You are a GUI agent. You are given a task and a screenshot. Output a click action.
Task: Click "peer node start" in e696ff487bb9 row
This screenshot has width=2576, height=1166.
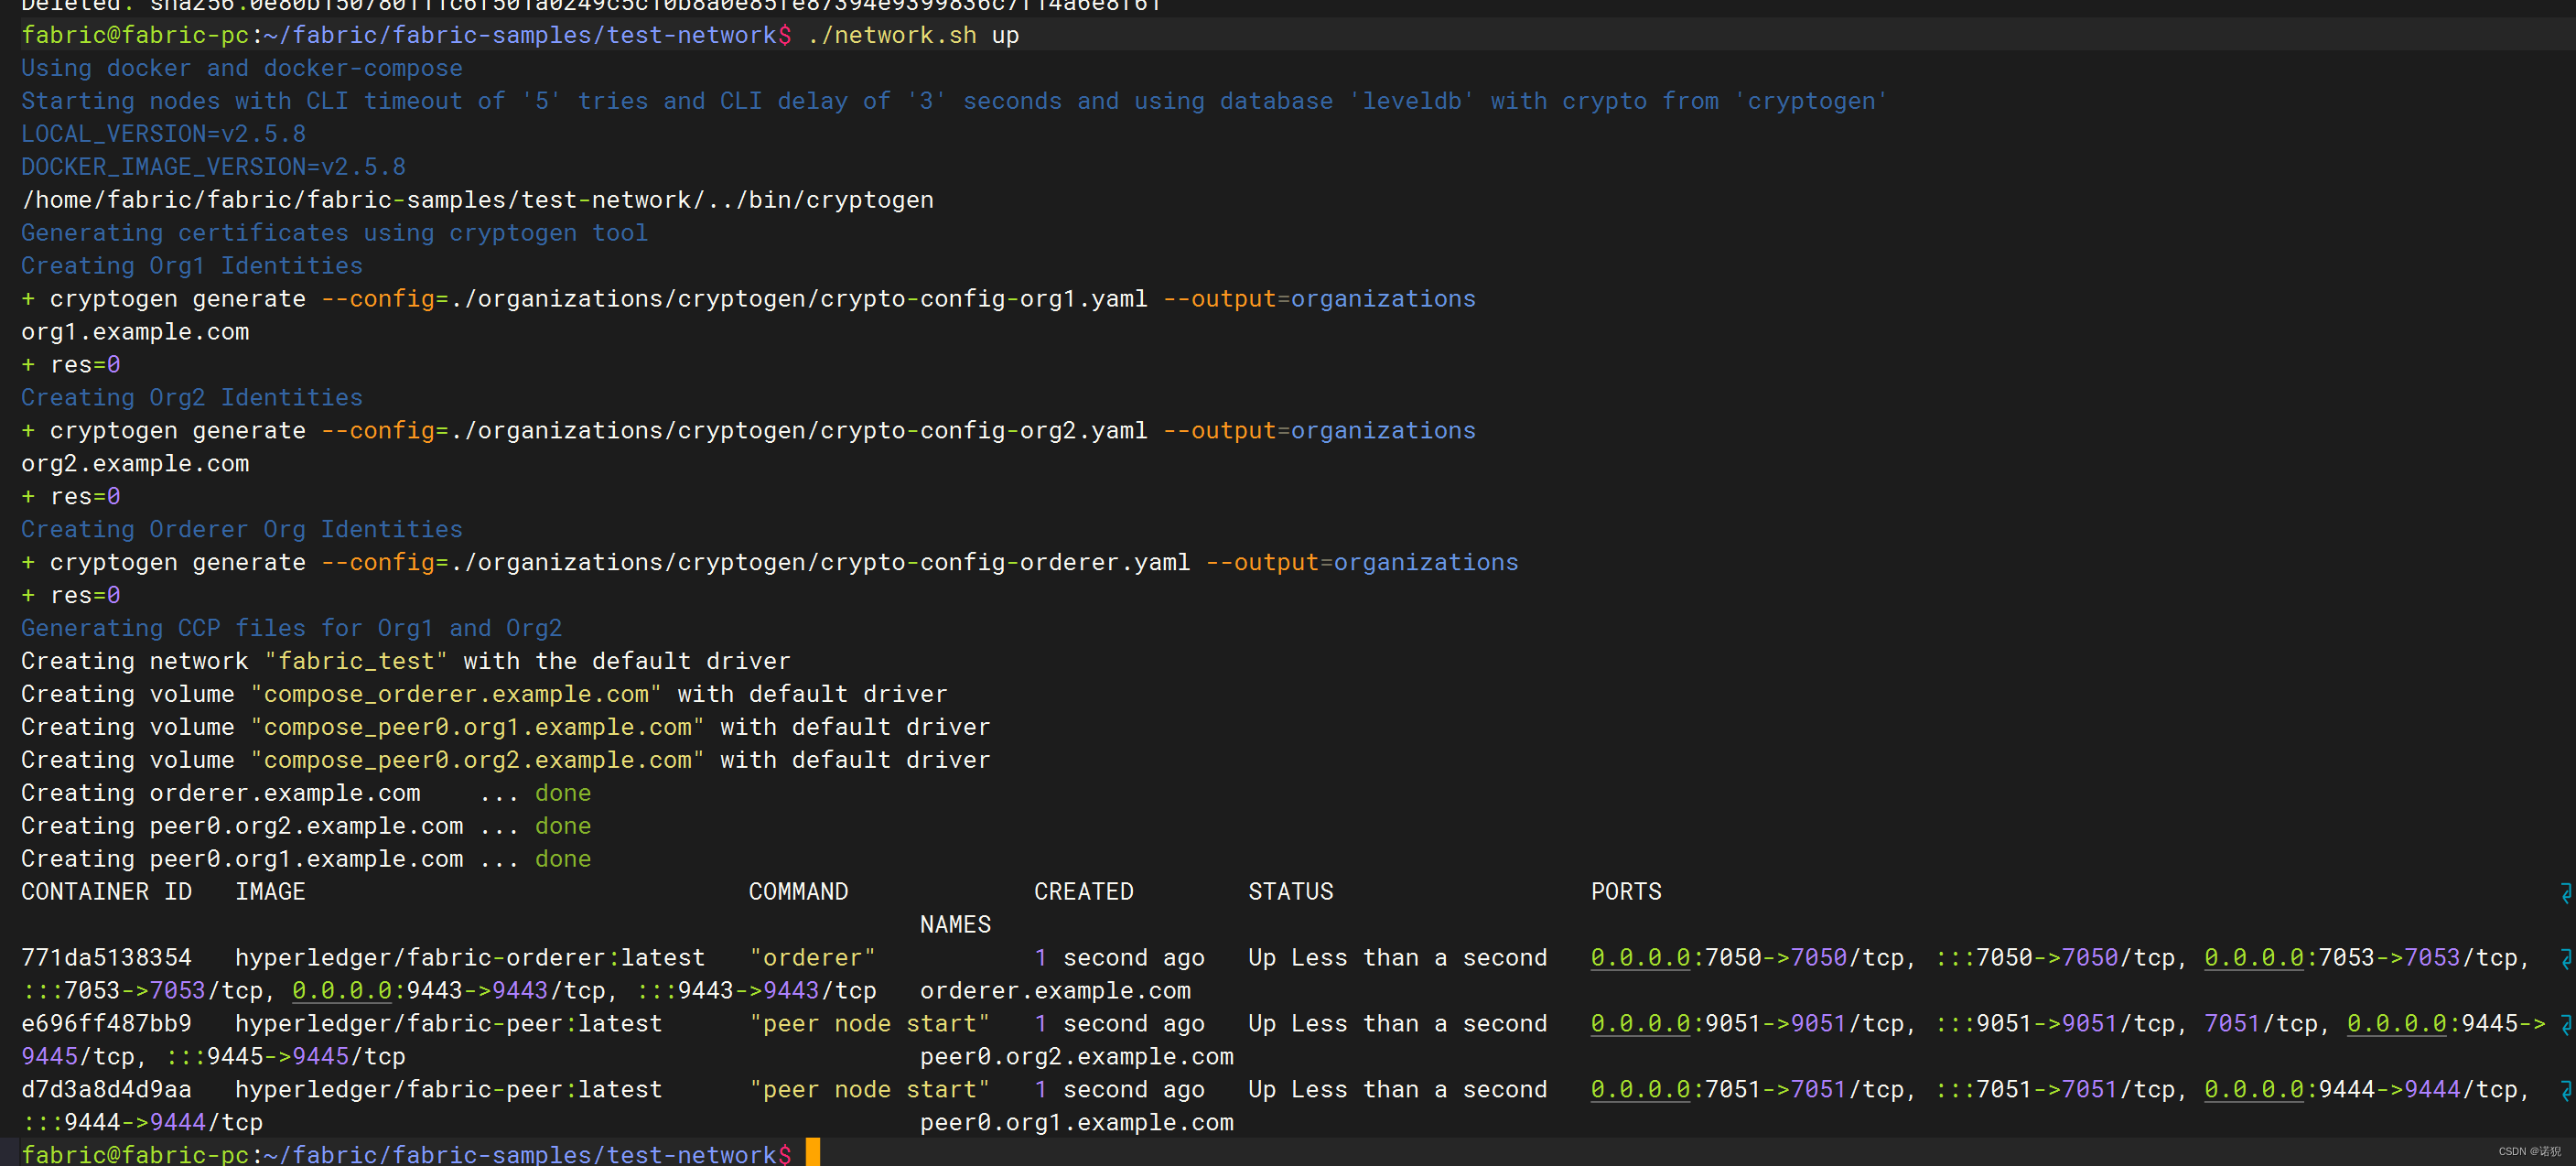click(870, 1024)
